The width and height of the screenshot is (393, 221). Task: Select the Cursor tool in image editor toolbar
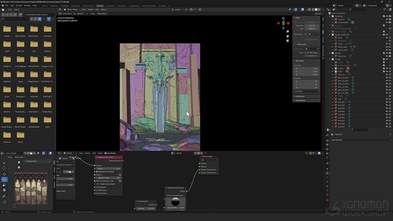4,168
